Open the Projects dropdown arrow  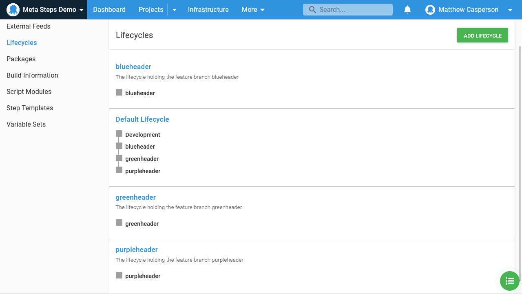pyautogui.click(x=175, y=10)
